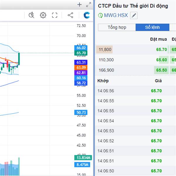Viewport: 176px width, 176px height.
Task: Click the 50.73 indicator label
Action: 81,112
